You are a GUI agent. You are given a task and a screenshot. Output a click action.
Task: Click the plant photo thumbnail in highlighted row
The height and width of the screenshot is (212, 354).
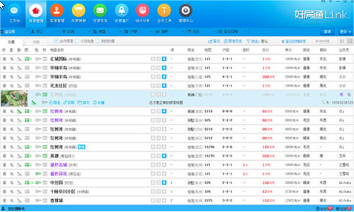tap(14, 98)
